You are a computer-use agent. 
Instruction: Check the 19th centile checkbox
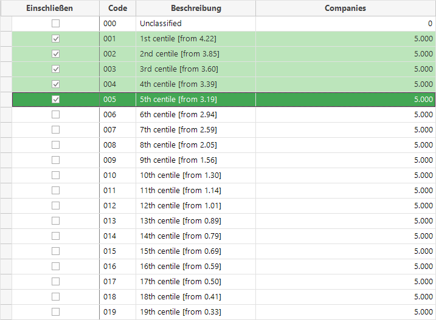[x=55, y=312]
